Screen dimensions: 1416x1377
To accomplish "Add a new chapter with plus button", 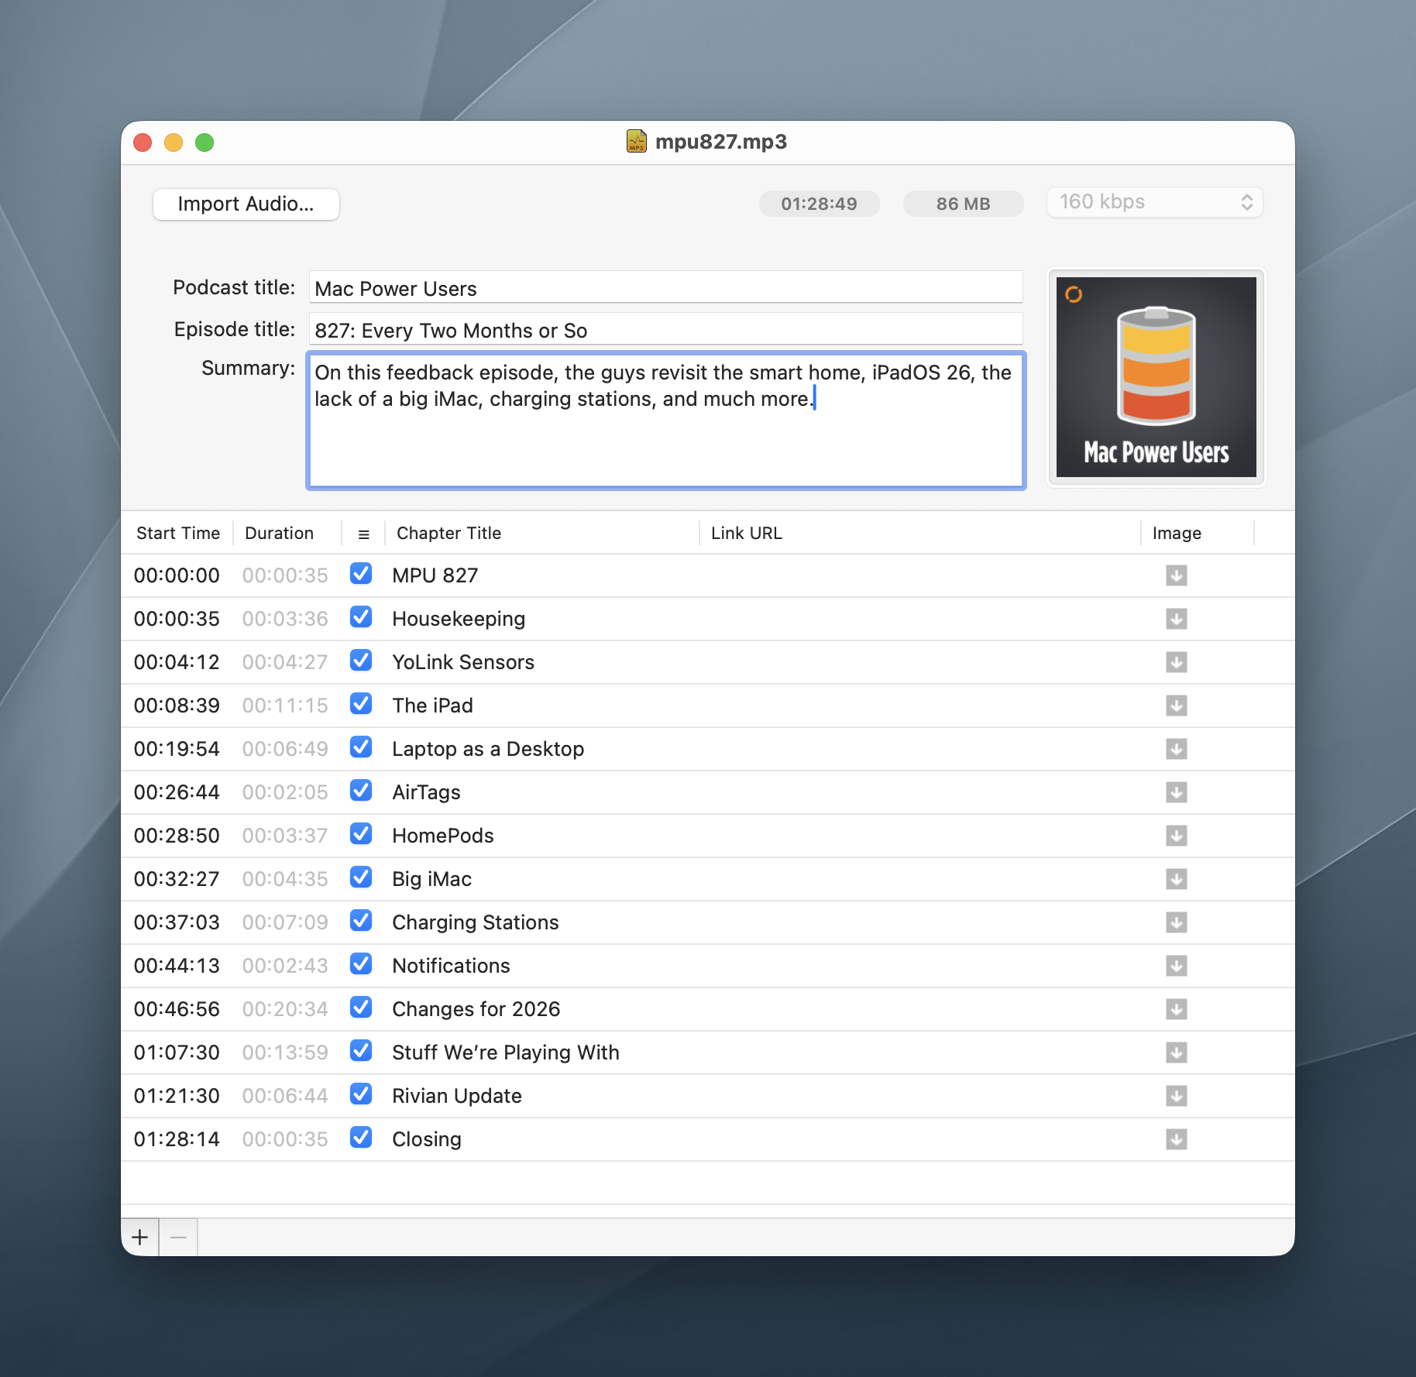I will click(x=140, y=1237).
